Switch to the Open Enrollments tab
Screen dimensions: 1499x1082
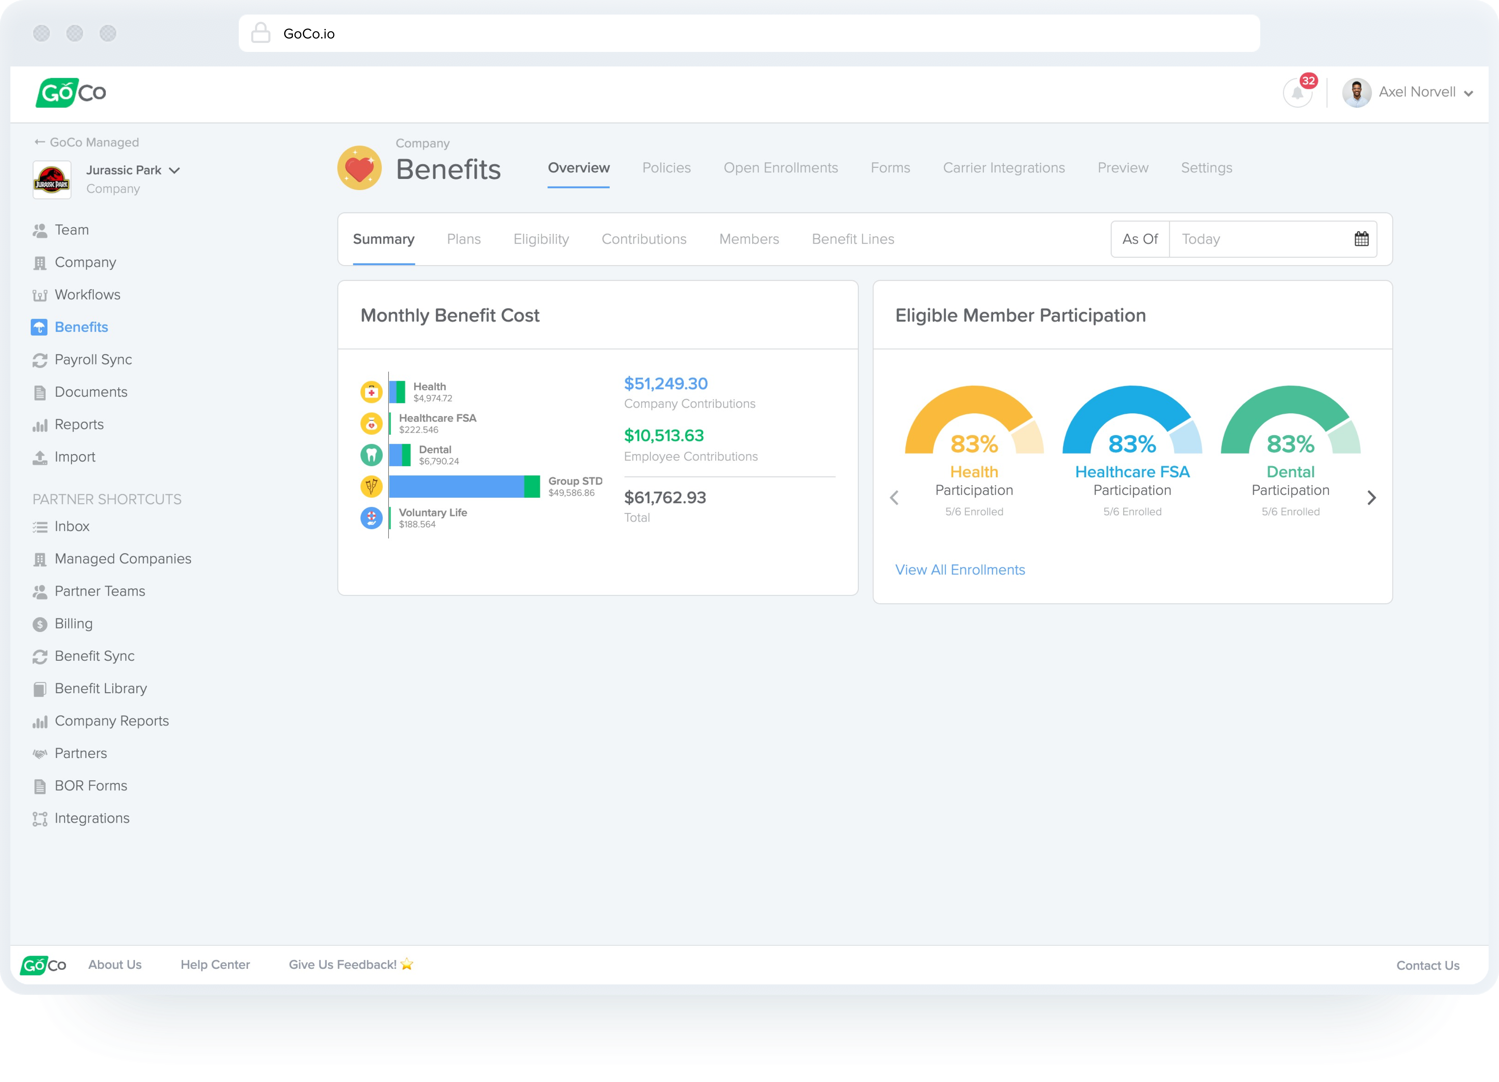pyautogui.click(x=780, y=168)
